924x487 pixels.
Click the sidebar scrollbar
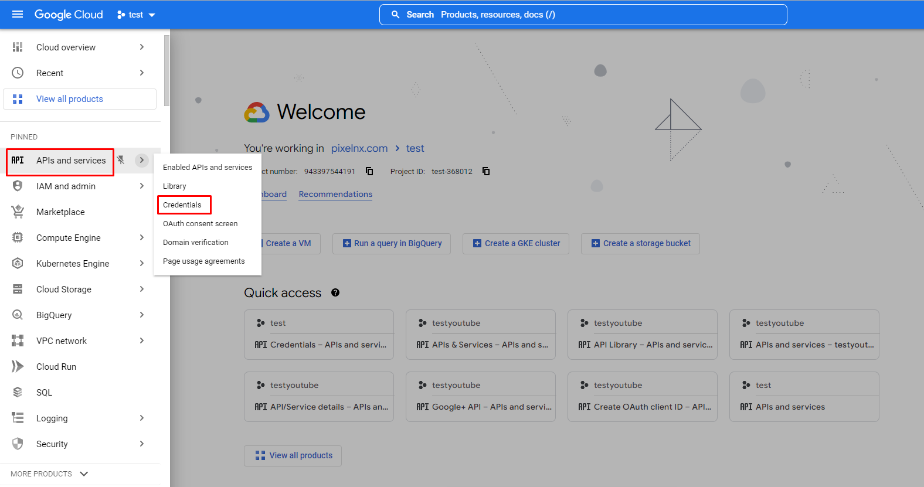(167, 70)
